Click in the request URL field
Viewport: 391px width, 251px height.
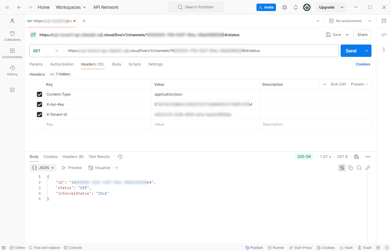point(201,51)
